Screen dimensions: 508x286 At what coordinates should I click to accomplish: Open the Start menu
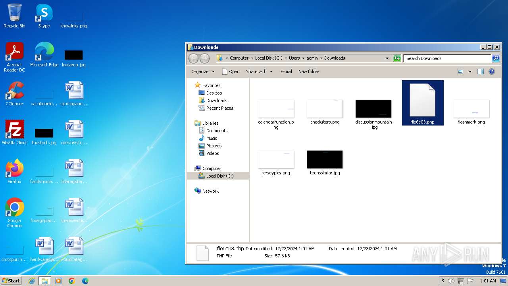[11, 281]
